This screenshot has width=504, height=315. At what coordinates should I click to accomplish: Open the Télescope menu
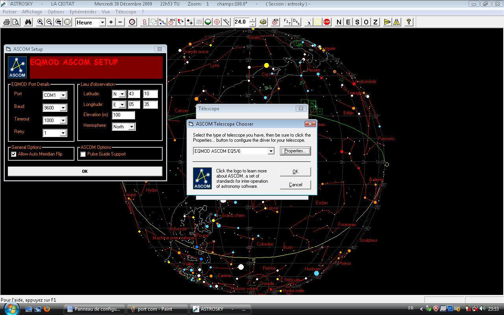[126, 12]
